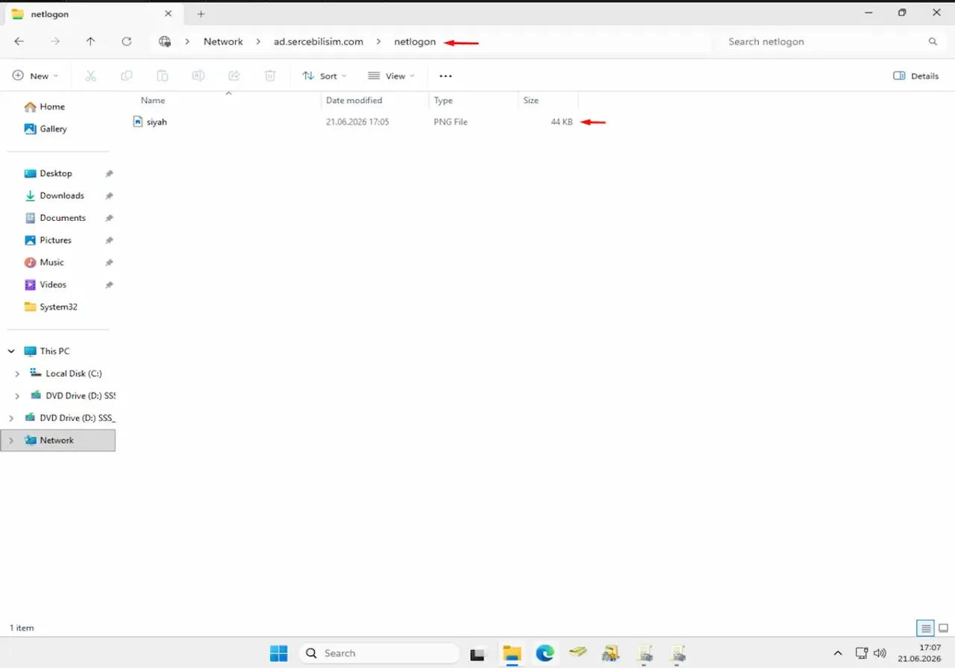
Task: Go back with the back arrow
Action: [x=19, y=42]
